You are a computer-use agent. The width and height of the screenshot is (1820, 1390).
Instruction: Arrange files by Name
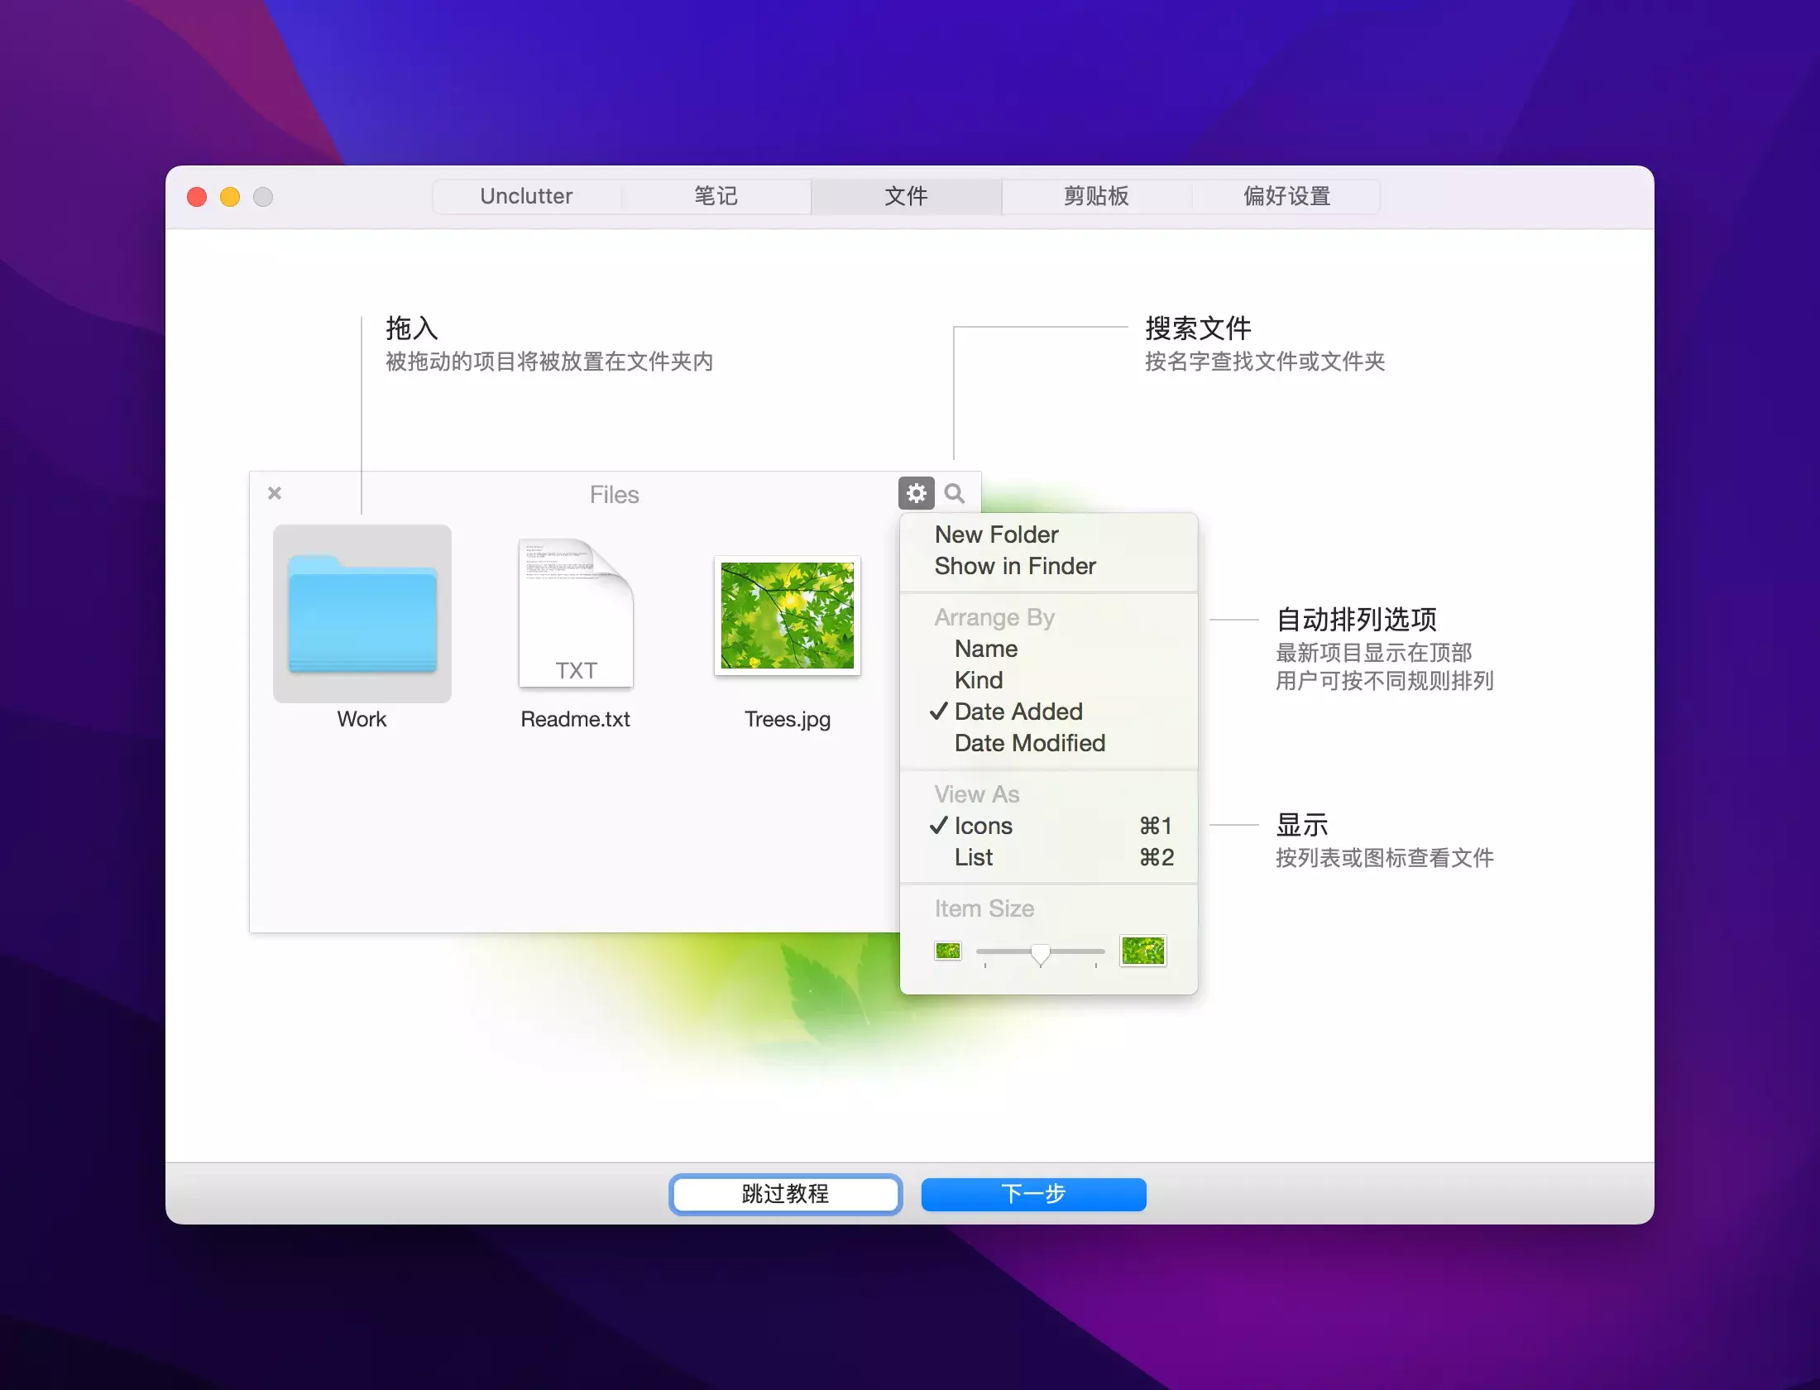(985, 649)
